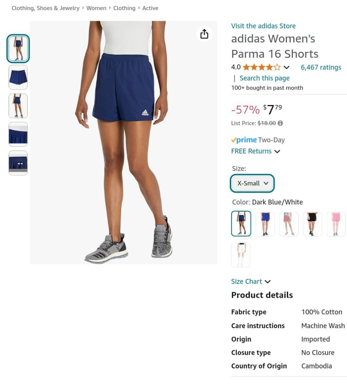Show the flat-lay shorts thumbnail image
Viewport: 347px width, 384px height.
(x=18, y=77)
